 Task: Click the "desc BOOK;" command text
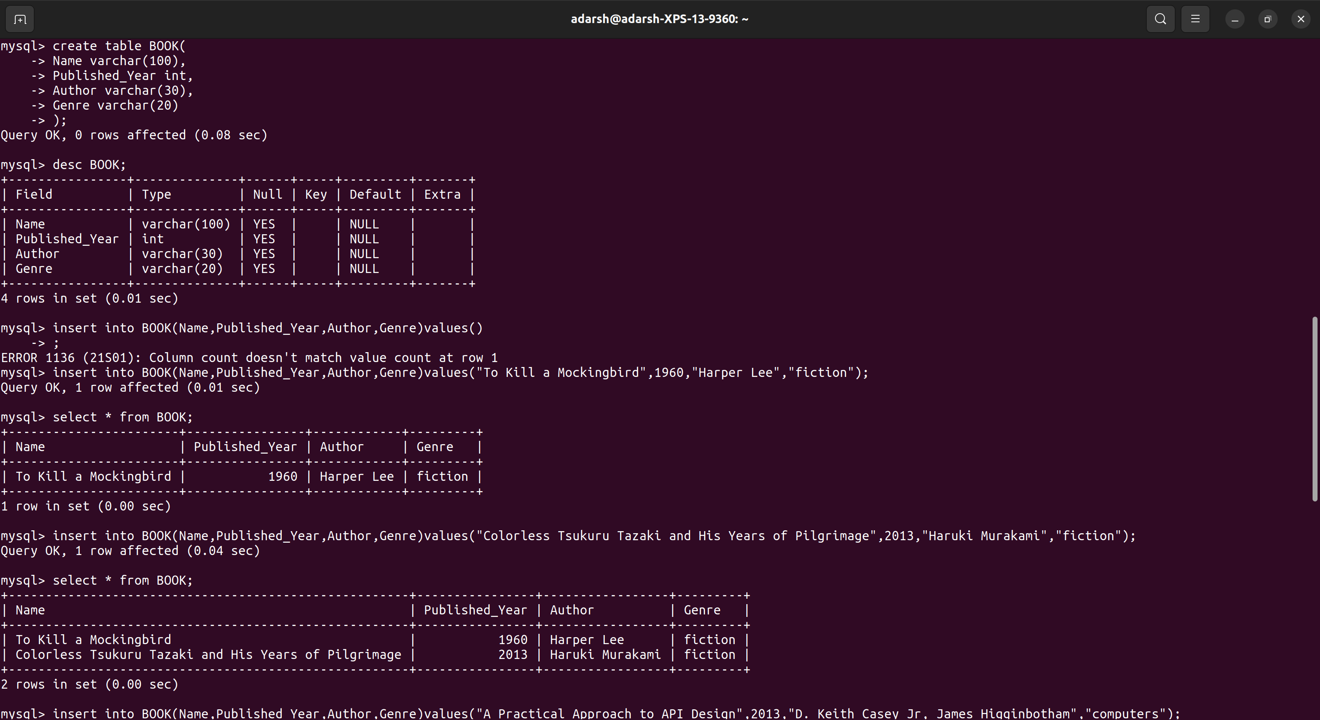click(x=89, y=165)
